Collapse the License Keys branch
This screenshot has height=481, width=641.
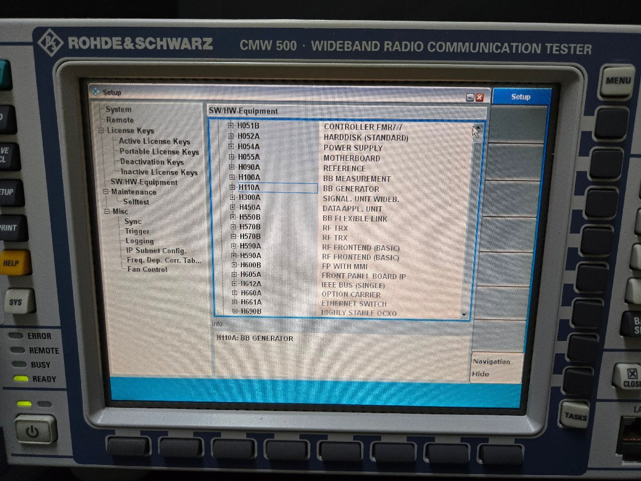click(101, 130)
